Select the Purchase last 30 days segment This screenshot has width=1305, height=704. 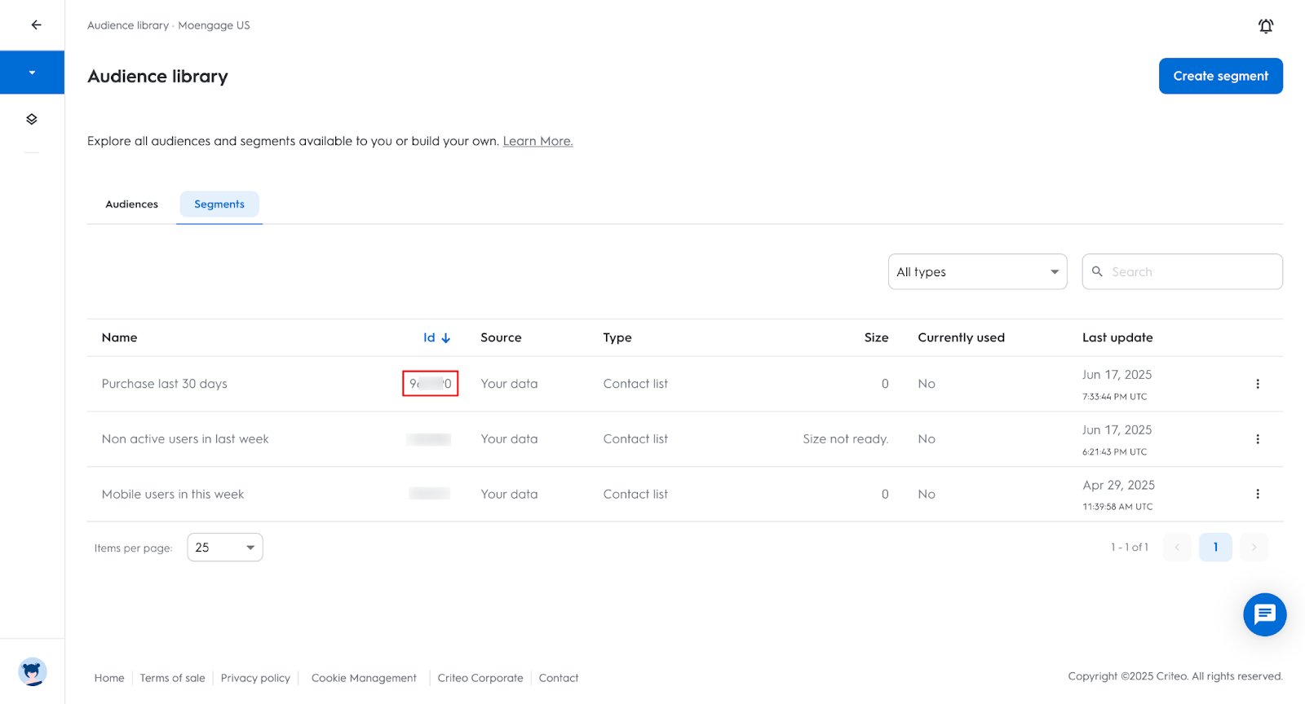click(164, 384)
